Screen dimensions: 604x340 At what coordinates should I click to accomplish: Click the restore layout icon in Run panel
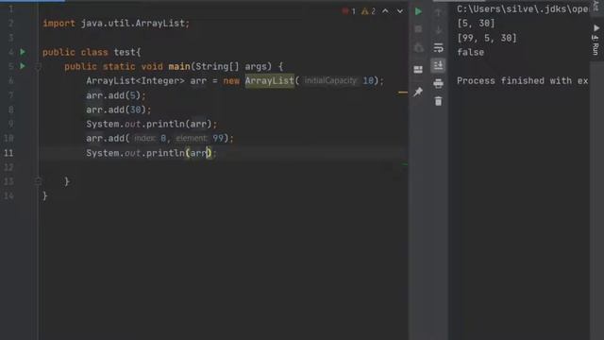pos(418,69)
